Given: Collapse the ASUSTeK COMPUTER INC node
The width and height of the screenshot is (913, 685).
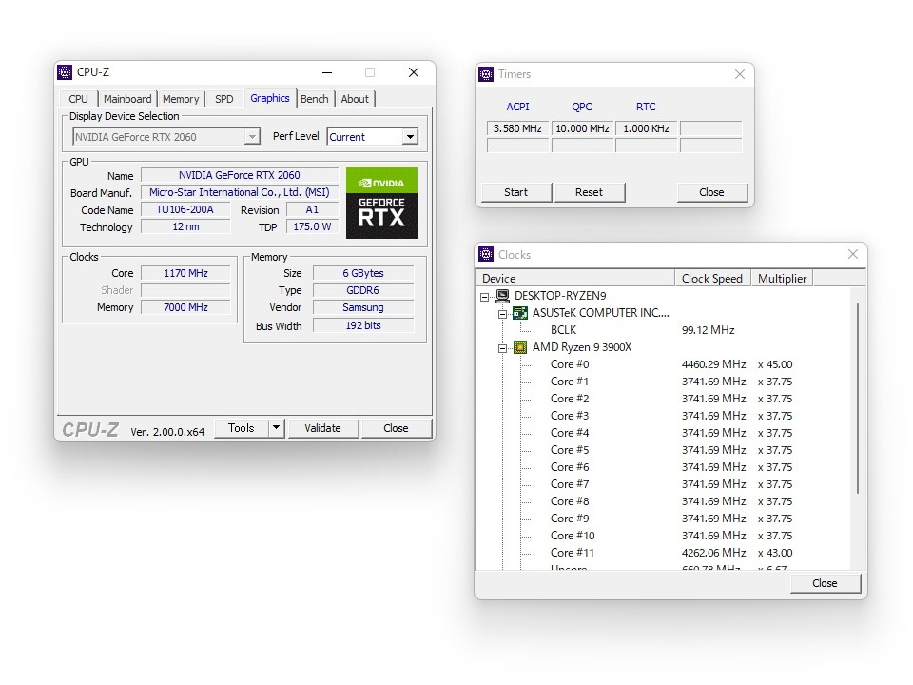Looking at the screenshot, I should (x=502, y=314).
